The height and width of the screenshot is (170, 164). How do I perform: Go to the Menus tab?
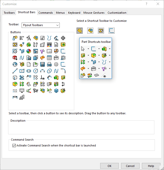click(x=60, y=13)
